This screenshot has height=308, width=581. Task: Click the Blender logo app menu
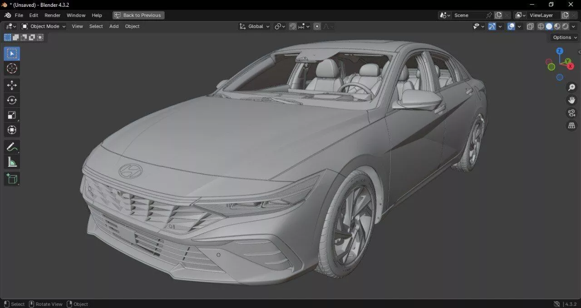[7, 15]
